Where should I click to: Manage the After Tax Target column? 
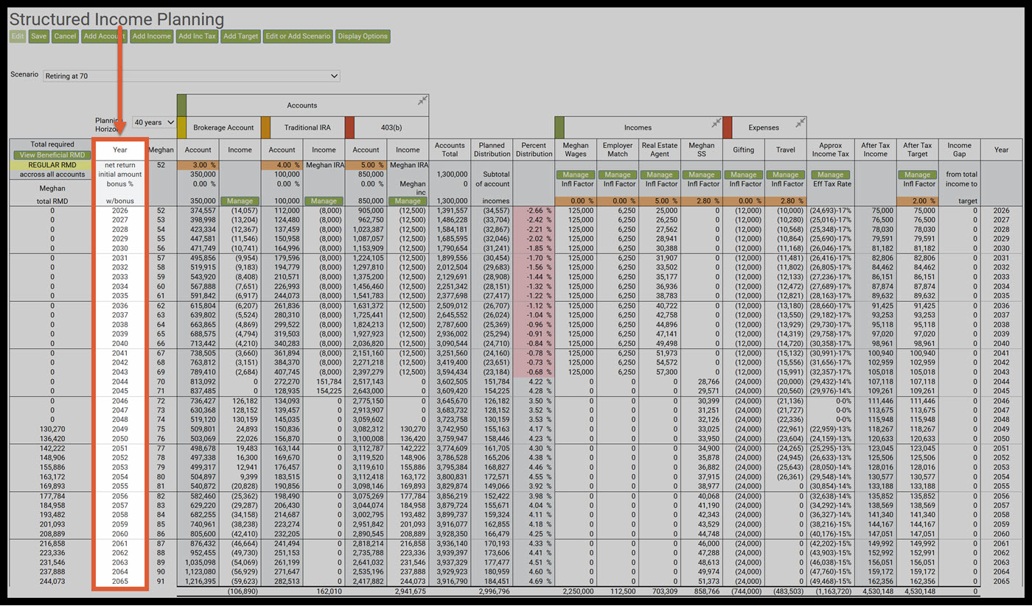click(917, 175)
